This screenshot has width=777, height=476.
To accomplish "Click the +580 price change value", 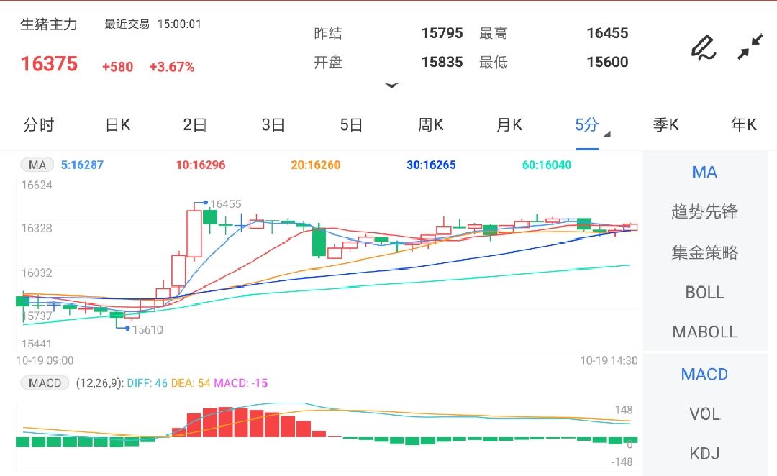I will click(x=117, y=67).
